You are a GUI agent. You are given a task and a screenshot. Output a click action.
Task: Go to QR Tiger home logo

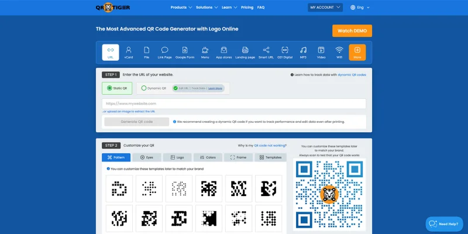[x=113, y=8]
